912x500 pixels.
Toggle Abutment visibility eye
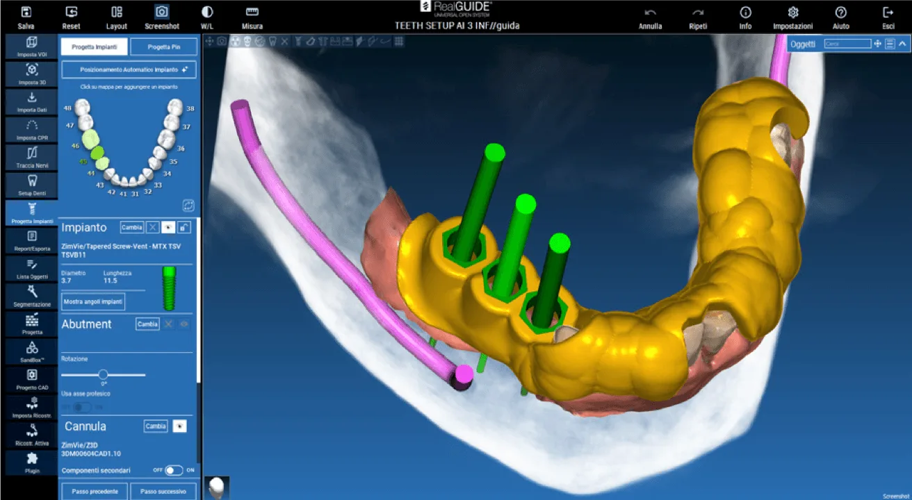[x=184, y=324]
